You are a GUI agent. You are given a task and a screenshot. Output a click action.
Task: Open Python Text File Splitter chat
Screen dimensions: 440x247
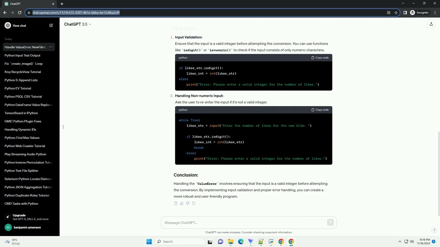point(29,170)
